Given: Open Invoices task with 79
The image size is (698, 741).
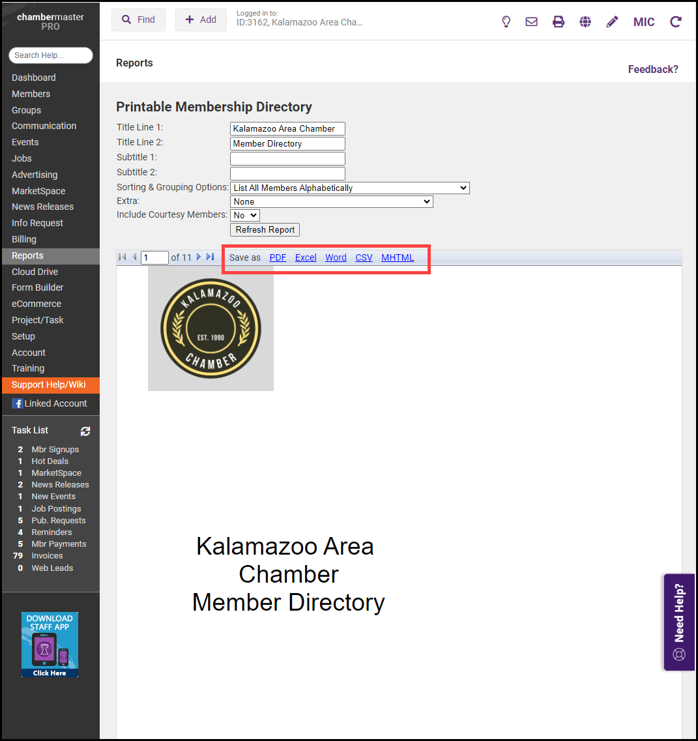Looking at the screenshot, I should (x=47, y=556).
